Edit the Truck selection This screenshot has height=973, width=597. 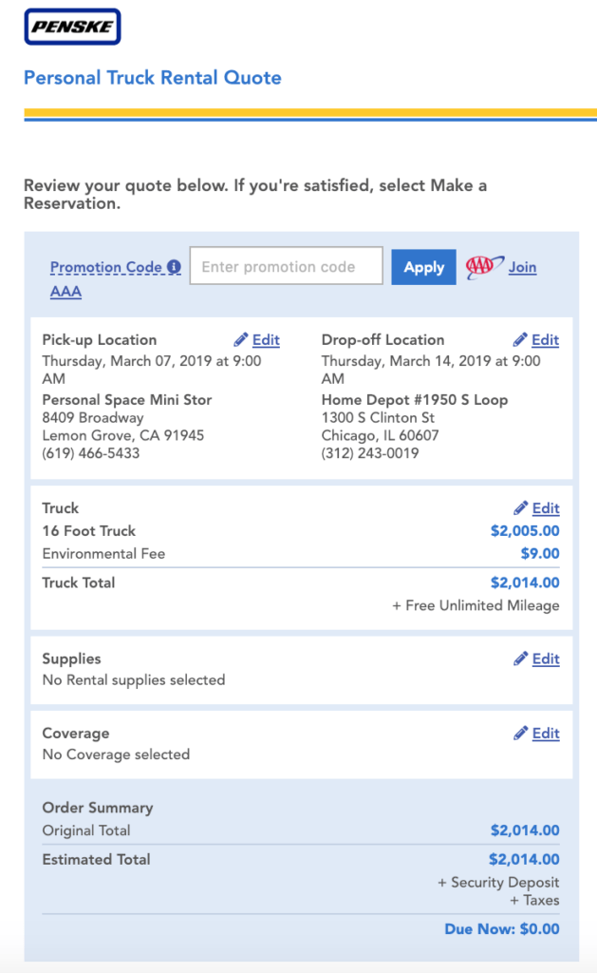[546, 508]
